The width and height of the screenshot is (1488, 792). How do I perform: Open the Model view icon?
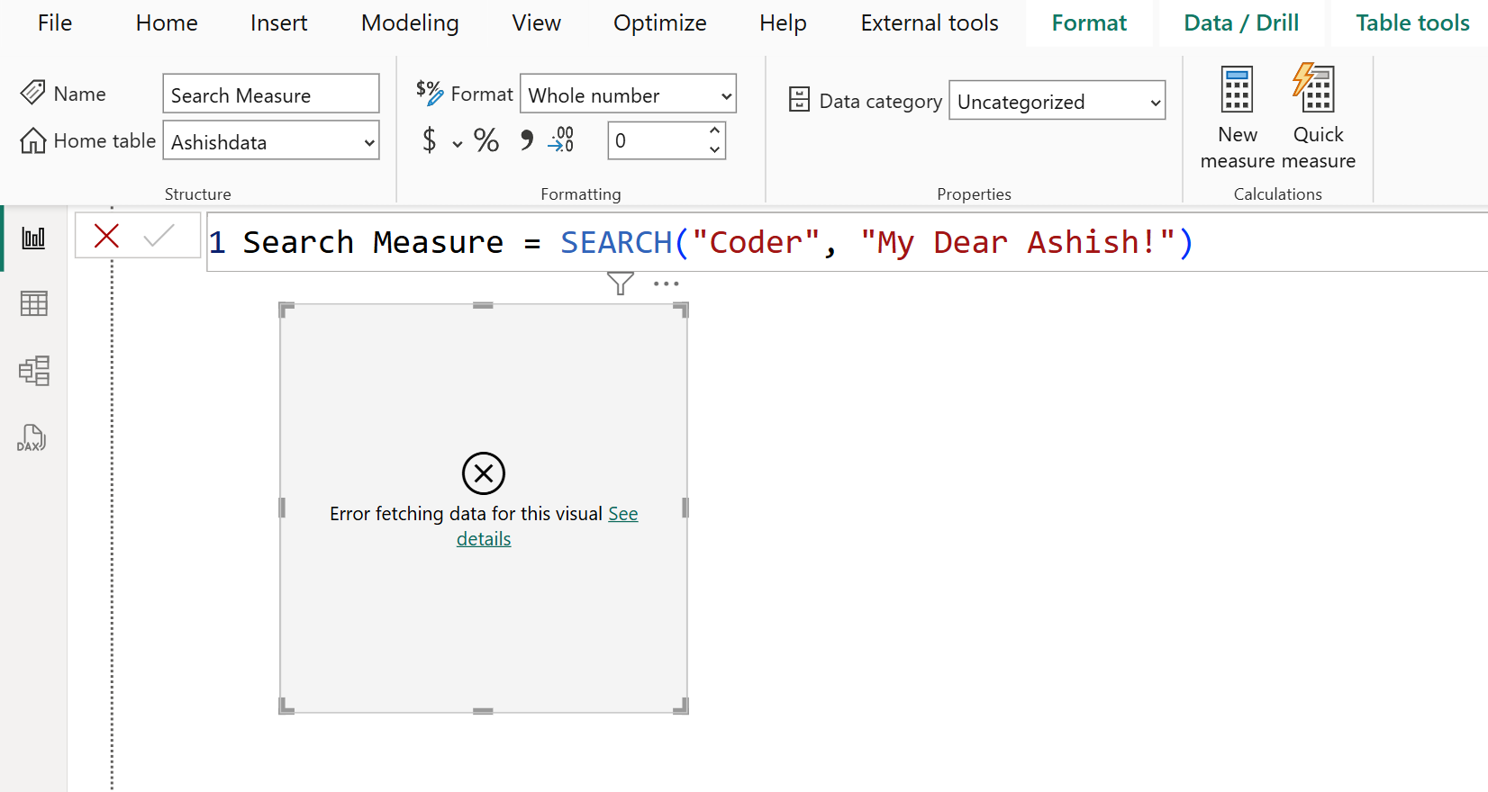pos(33,371)
